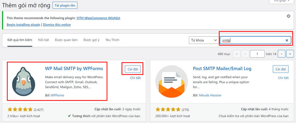The image size is (296, 123).
Task: Switch to the Được quan tâm tab
Action: [x=66, y=40]
